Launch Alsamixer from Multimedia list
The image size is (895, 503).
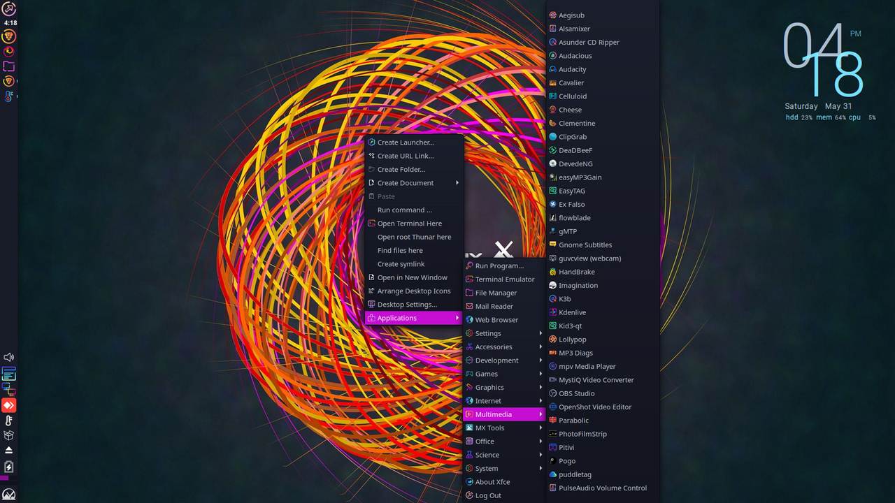[x=603, y=29]
